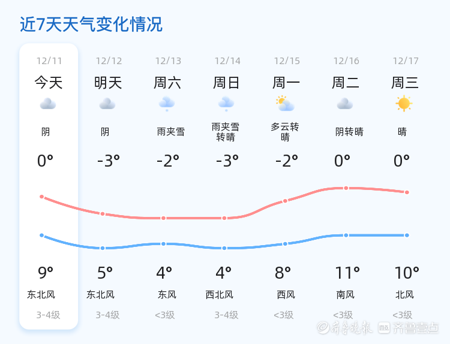Select the 周六 day heading
This screenshot has width=450, height=344.
[x=167, y=83]
